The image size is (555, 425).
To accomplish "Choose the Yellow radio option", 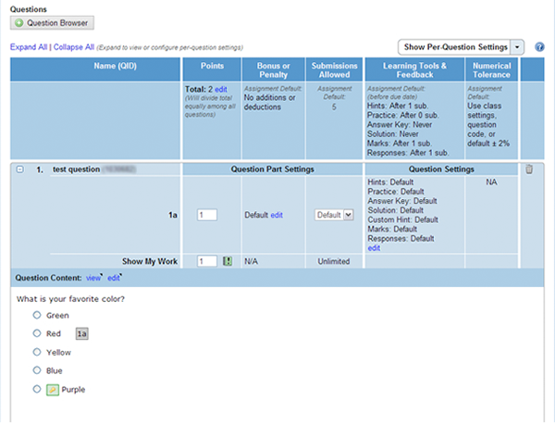I will pos(37,352).
